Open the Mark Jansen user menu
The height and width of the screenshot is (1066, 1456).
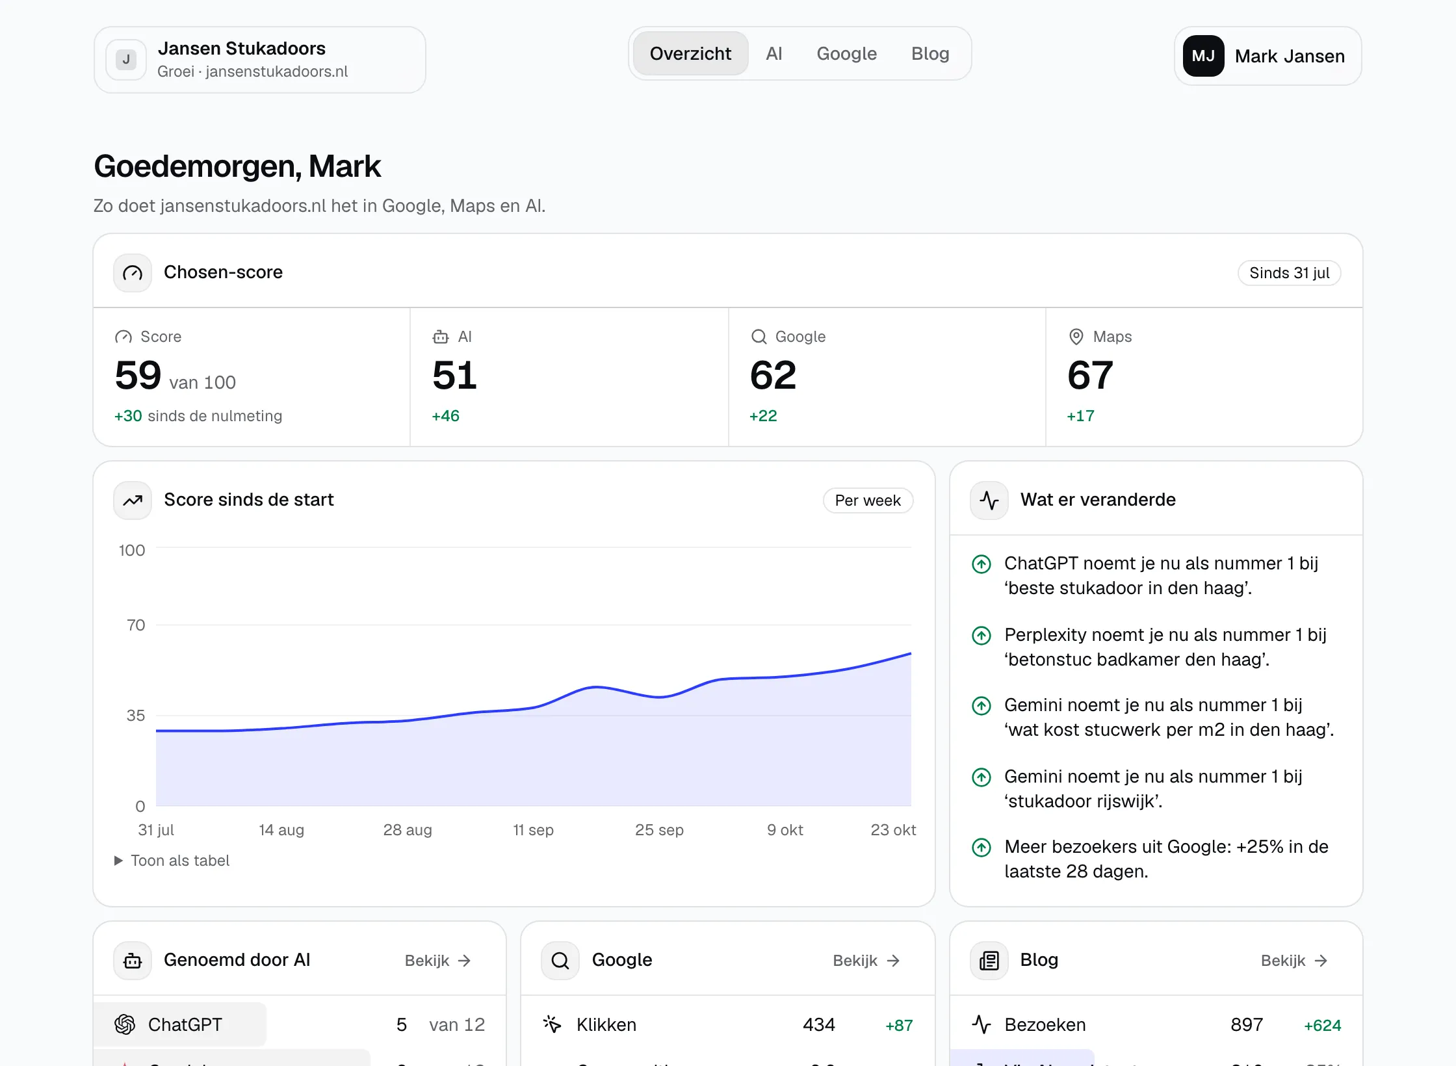tap(1267, 56)
